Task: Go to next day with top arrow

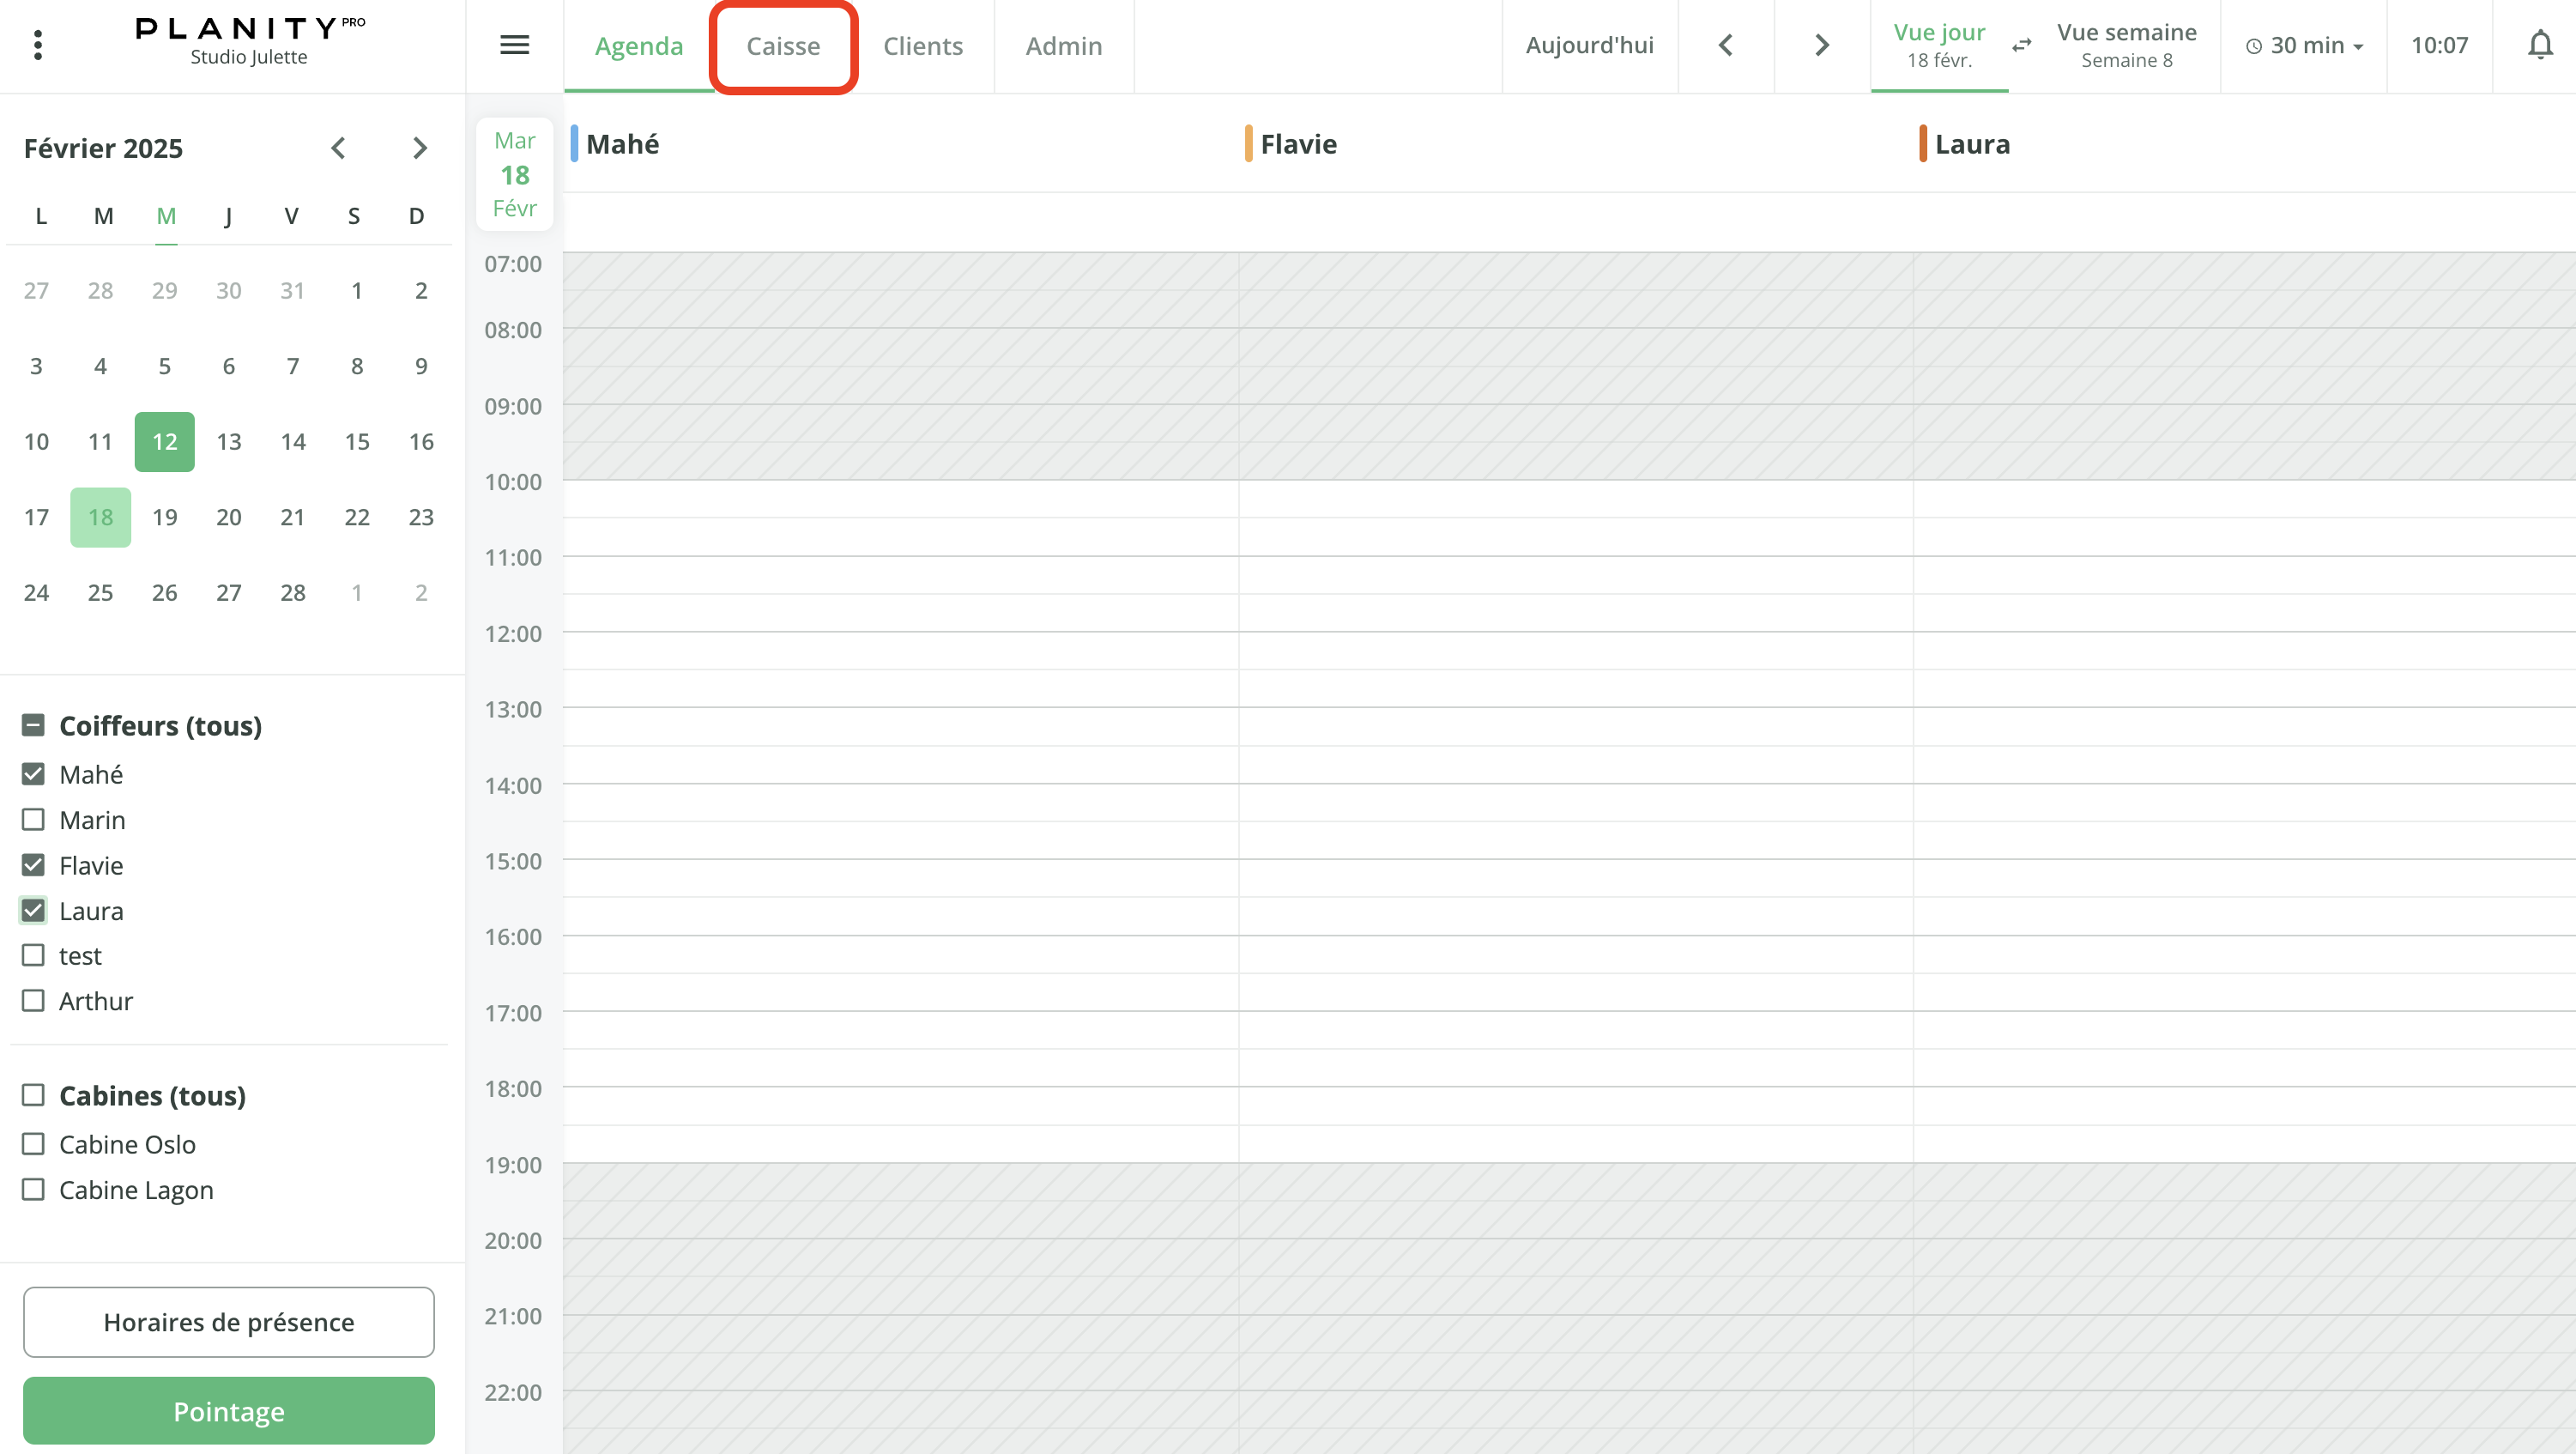Action: coord(1822,45)
